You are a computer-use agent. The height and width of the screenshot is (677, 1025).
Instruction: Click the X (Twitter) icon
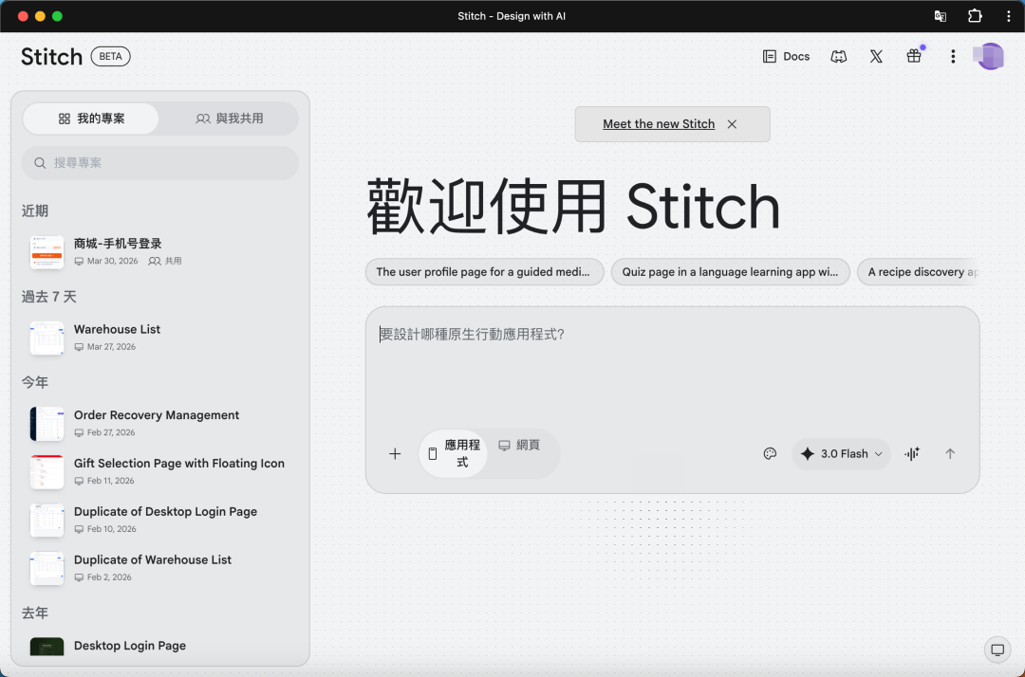click(876, 57)
